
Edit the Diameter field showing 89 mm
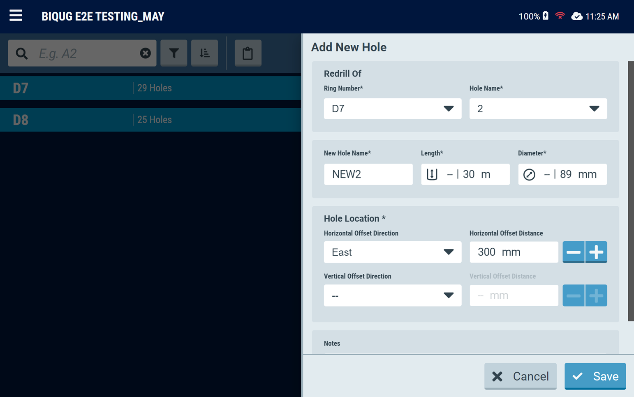tap(562, 174)
